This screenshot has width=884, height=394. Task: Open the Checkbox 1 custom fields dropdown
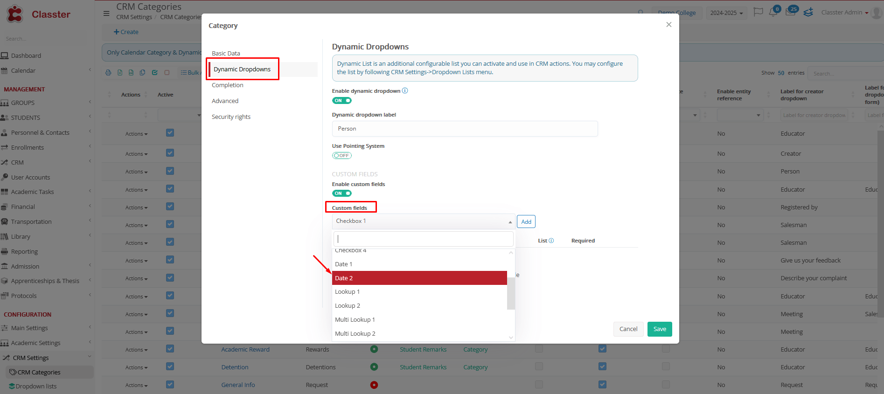(x=423, y=221)
